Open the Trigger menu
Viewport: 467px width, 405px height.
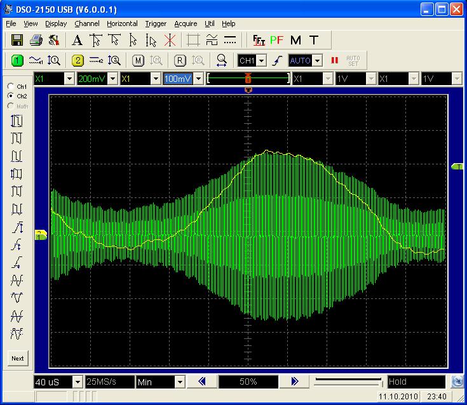click(x=156, y=23)
